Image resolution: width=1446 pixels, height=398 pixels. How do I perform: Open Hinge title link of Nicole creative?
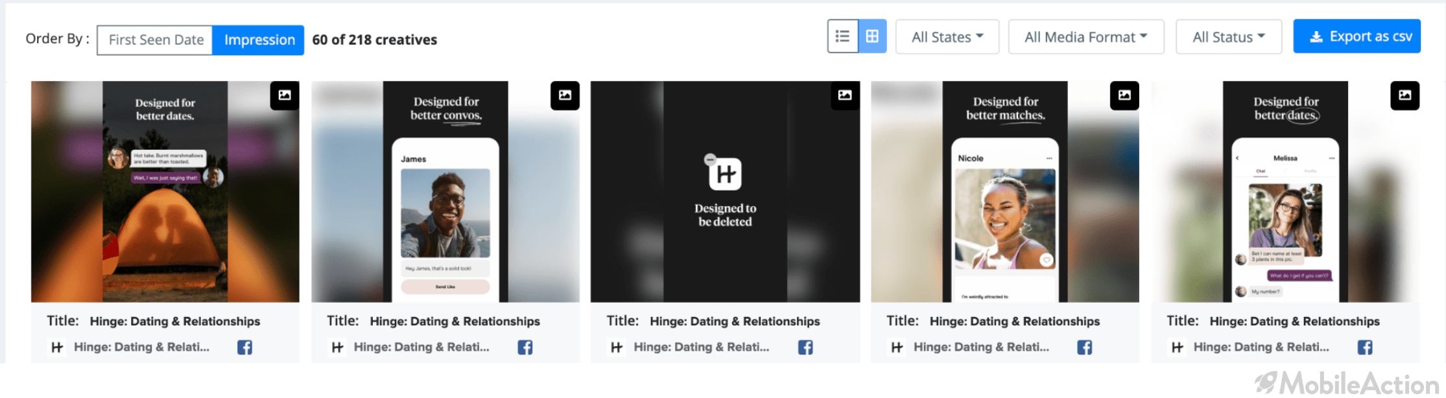[1015, 322]
